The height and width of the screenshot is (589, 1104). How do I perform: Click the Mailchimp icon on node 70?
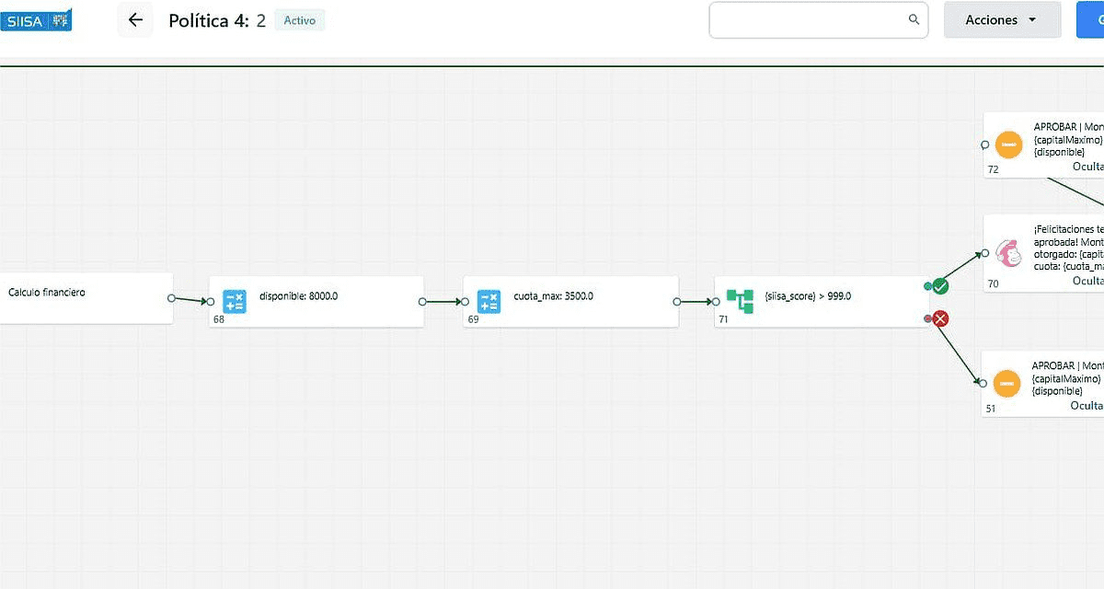(x=1010, y=253)
